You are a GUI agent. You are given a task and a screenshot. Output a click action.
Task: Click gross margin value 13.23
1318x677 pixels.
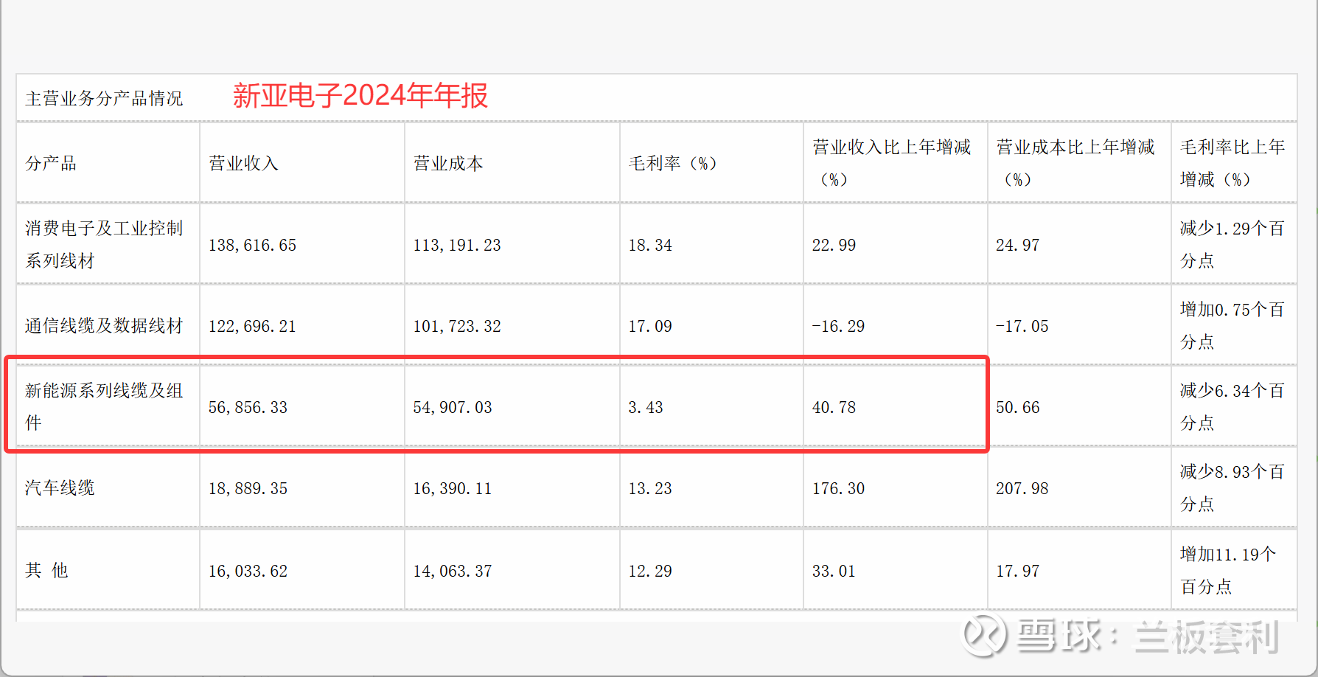coord(650,488)
